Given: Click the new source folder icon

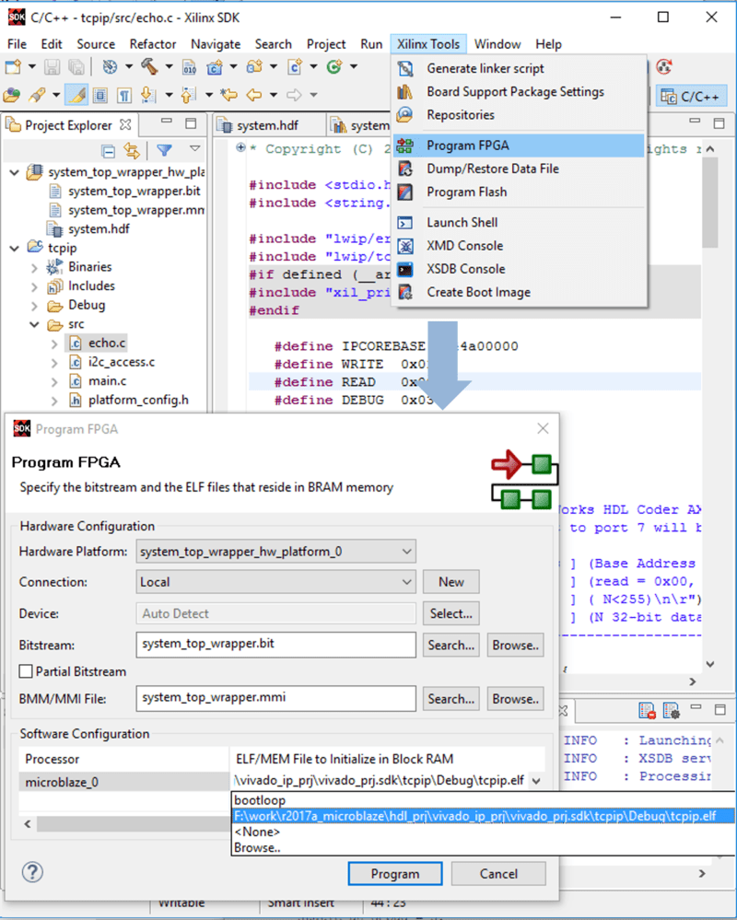Looking at the screenshot, I should (254, 67).
